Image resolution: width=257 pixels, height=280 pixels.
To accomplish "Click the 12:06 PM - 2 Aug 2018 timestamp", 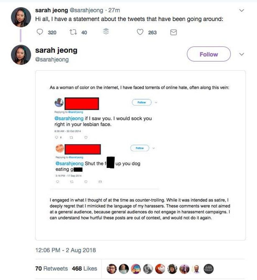I will click(66, 250).
